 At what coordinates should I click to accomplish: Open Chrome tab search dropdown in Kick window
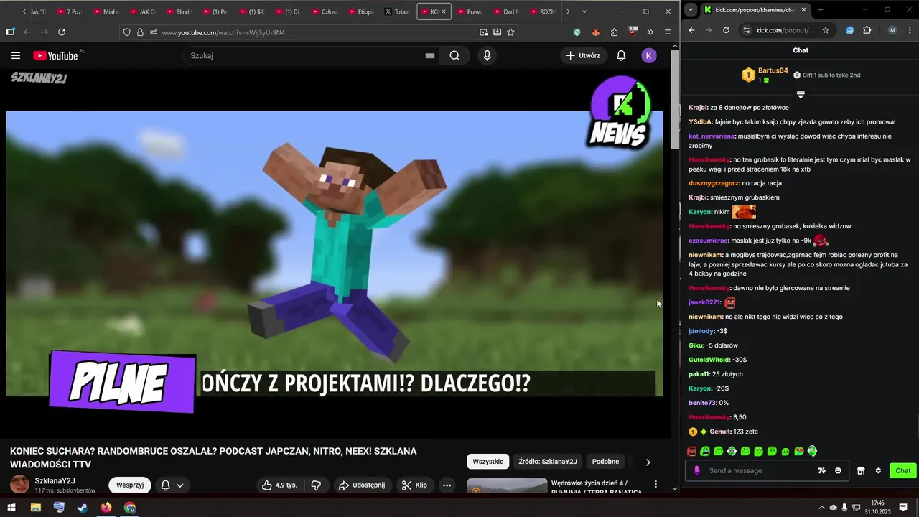[690, 10]
